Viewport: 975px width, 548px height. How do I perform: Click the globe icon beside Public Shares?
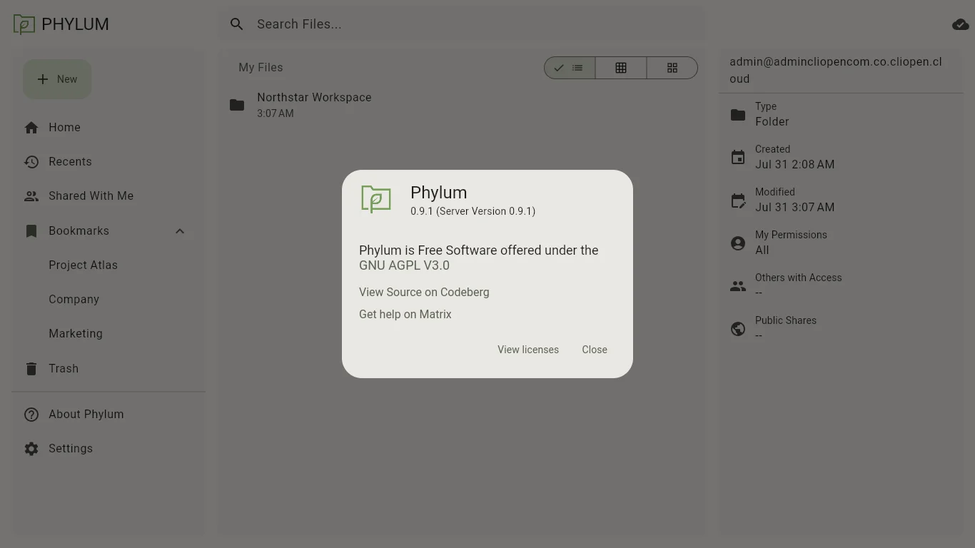tap(738, 329)
